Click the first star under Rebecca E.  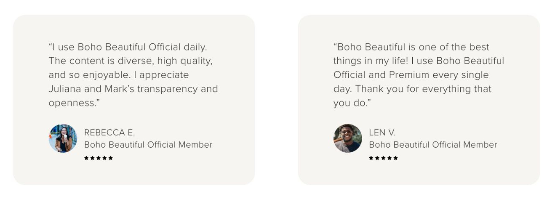click(x=86, y=158)
